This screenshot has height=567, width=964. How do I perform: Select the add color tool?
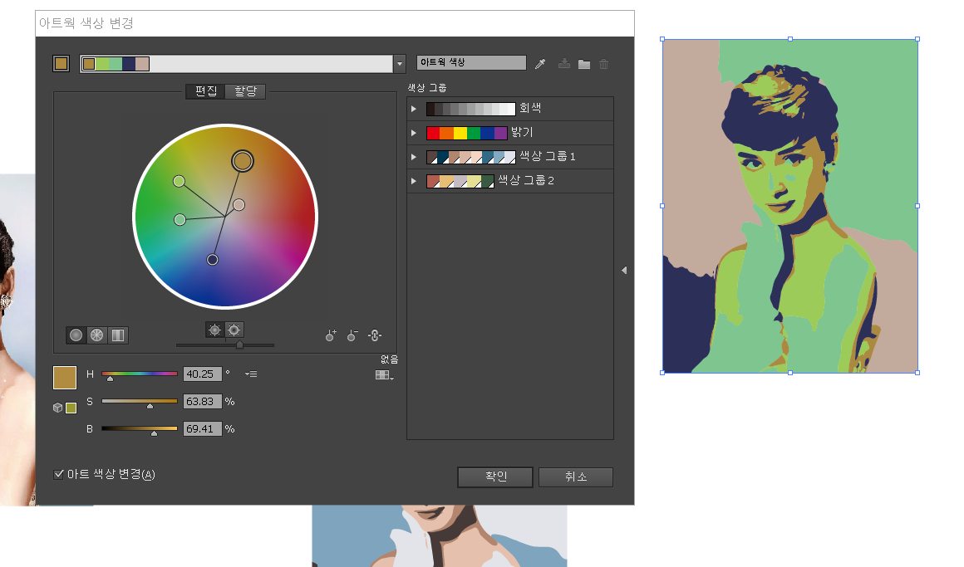331,335
